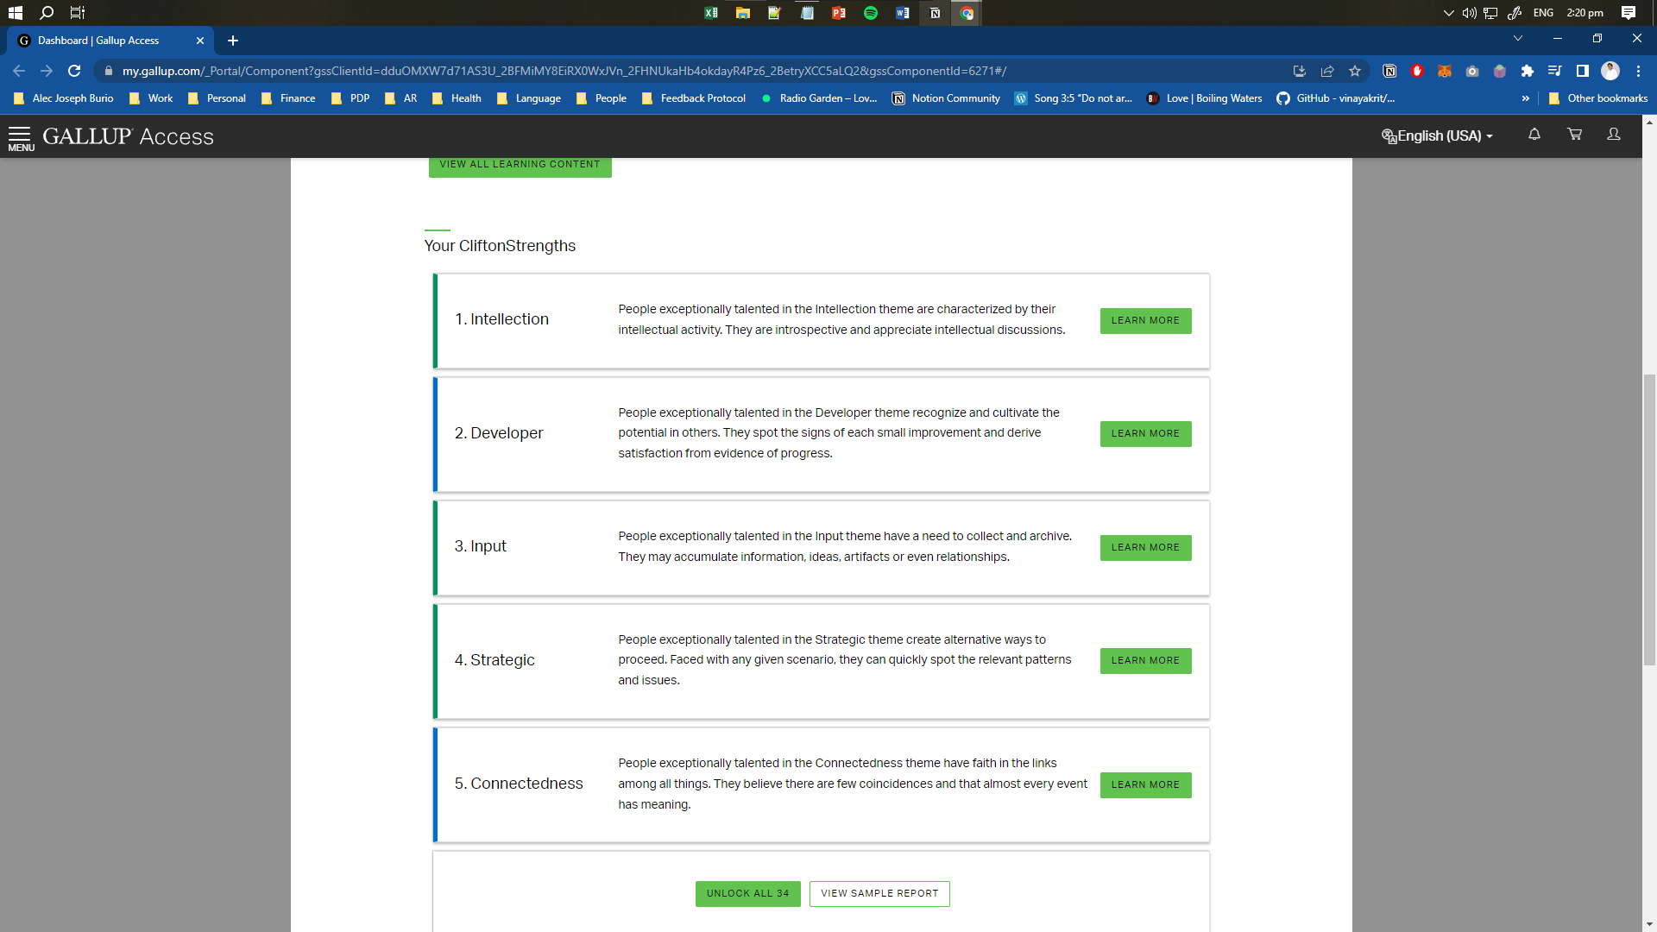Go back to the previous page
The height and width of the screenshot is (932, 1657).
coord(19,71)
